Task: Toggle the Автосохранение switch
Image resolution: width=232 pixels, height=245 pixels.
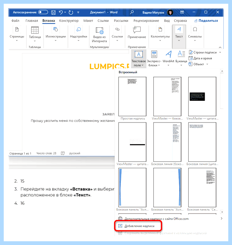Action: [x=43, y=12]
